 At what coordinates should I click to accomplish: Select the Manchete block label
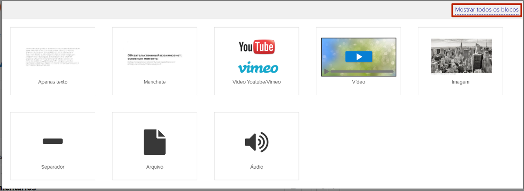tap(155, 82)
